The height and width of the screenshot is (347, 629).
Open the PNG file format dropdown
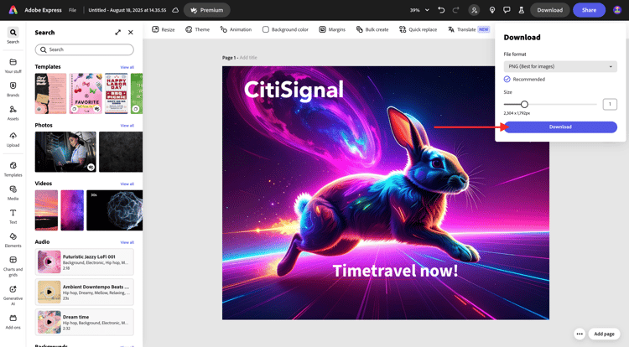click(x=560, y=66)
